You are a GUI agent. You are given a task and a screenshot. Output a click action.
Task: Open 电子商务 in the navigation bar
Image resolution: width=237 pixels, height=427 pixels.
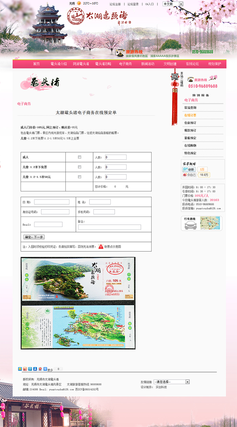(125, 64)
